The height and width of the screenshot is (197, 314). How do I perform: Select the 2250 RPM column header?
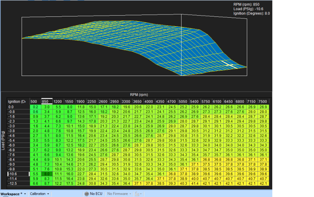pyautogui.click(x=92, y=101)
